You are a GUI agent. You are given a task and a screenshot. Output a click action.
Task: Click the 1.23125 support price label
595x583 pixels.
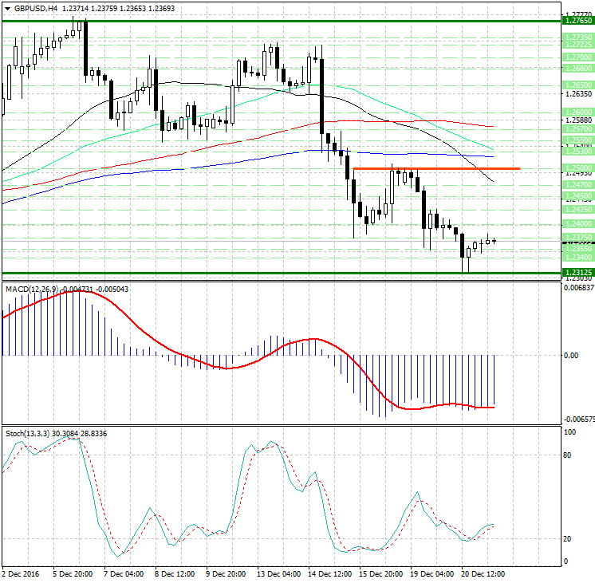point(577,273)
